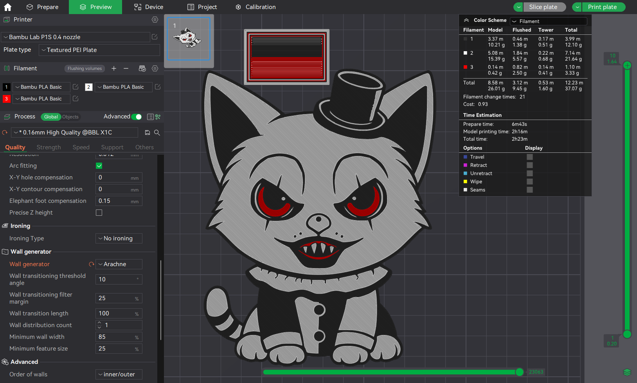Click Elephant foot compensation field

click(x=119, y=201)
